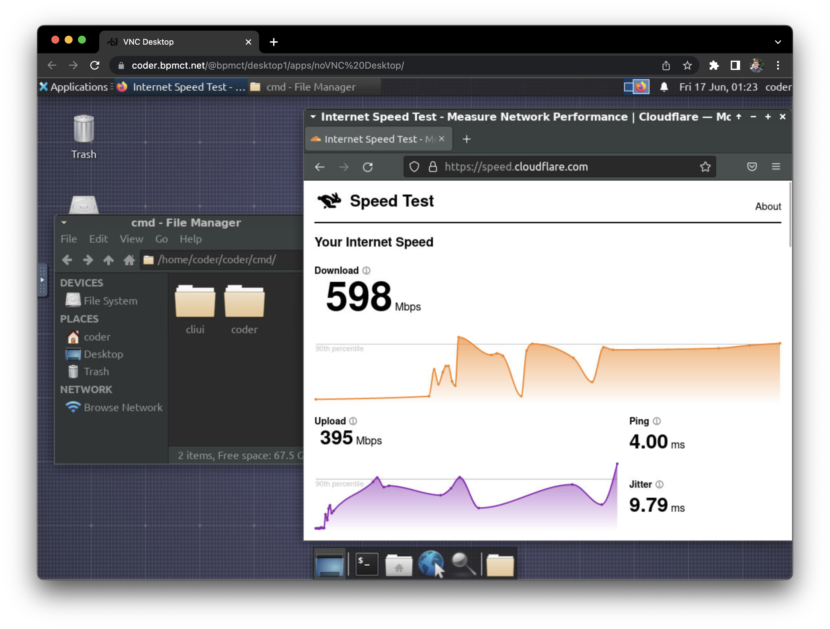Screen dimensions: 830x629
Task: Open the terminal emulator dock icon
Action: pyautogui.click(x=366, y=564)
